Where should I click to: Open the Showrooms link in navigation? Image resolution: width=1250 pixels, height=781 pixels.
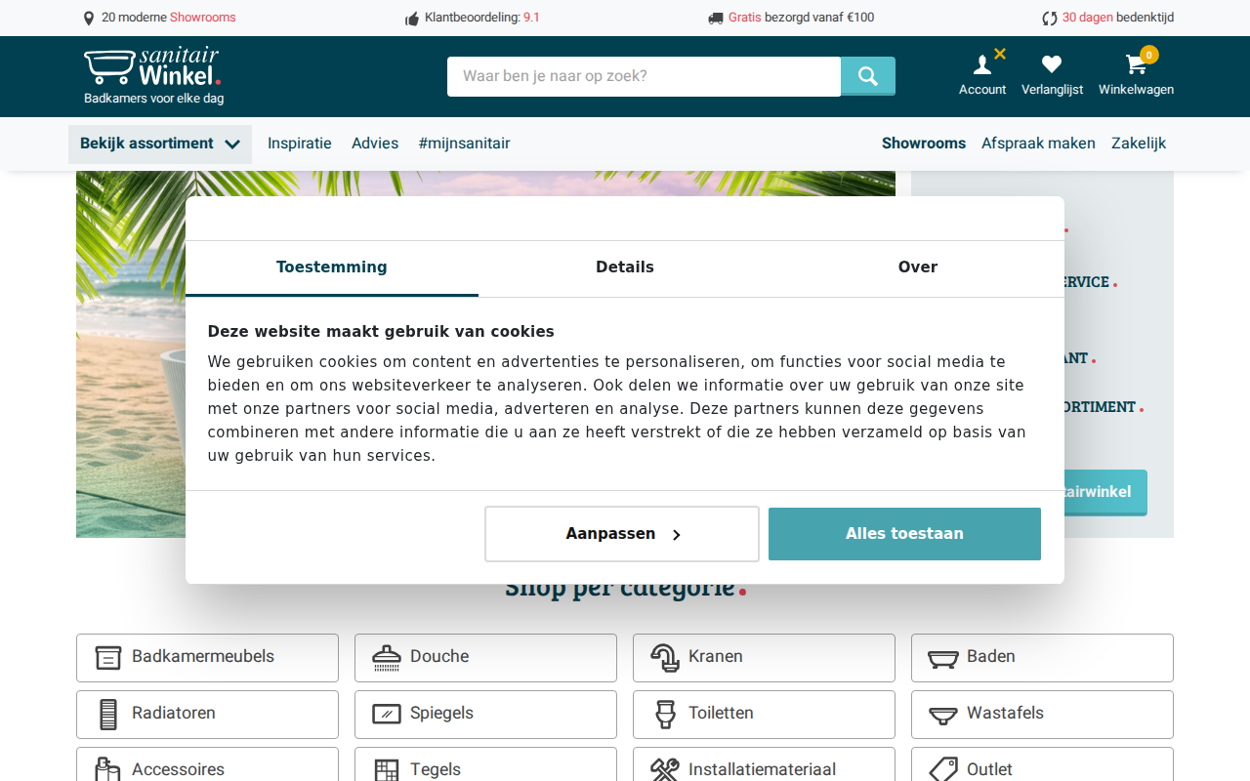924,144
